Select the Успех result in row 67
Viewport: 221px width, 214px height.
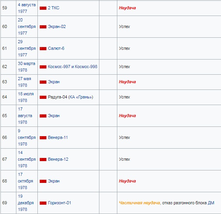124,159
